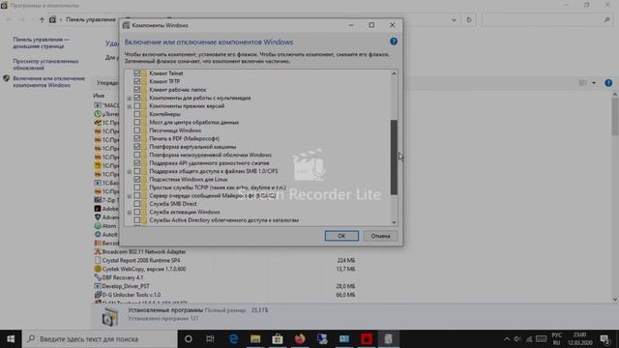Expand Сервер очереди сообщений Майкрософт node

[129, 196]
